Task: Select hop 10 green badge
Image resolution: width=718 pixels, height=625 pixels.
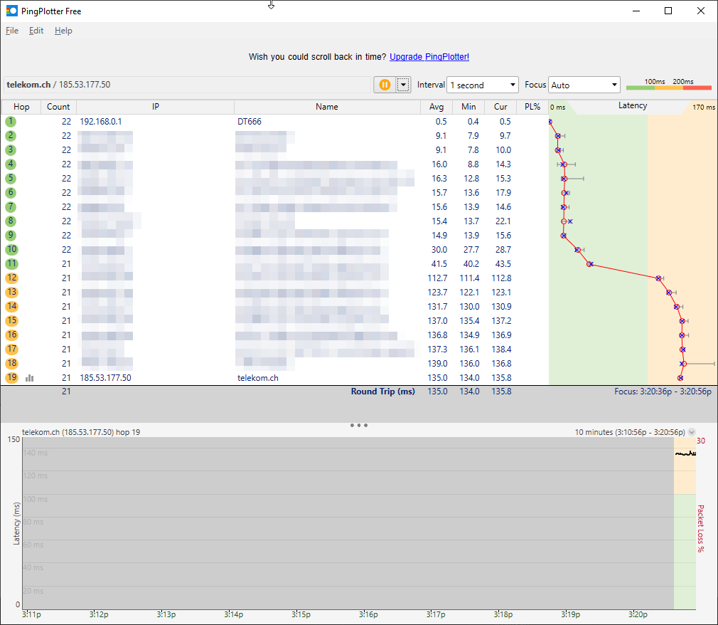Action: [11, 249]
